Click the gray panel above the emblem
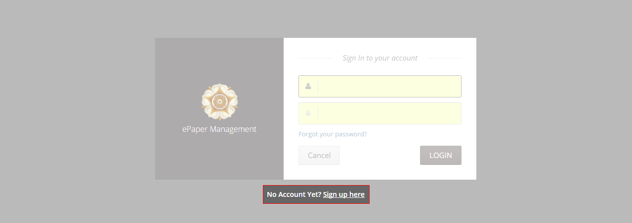 pyautogui.click(x=219, y=59)
